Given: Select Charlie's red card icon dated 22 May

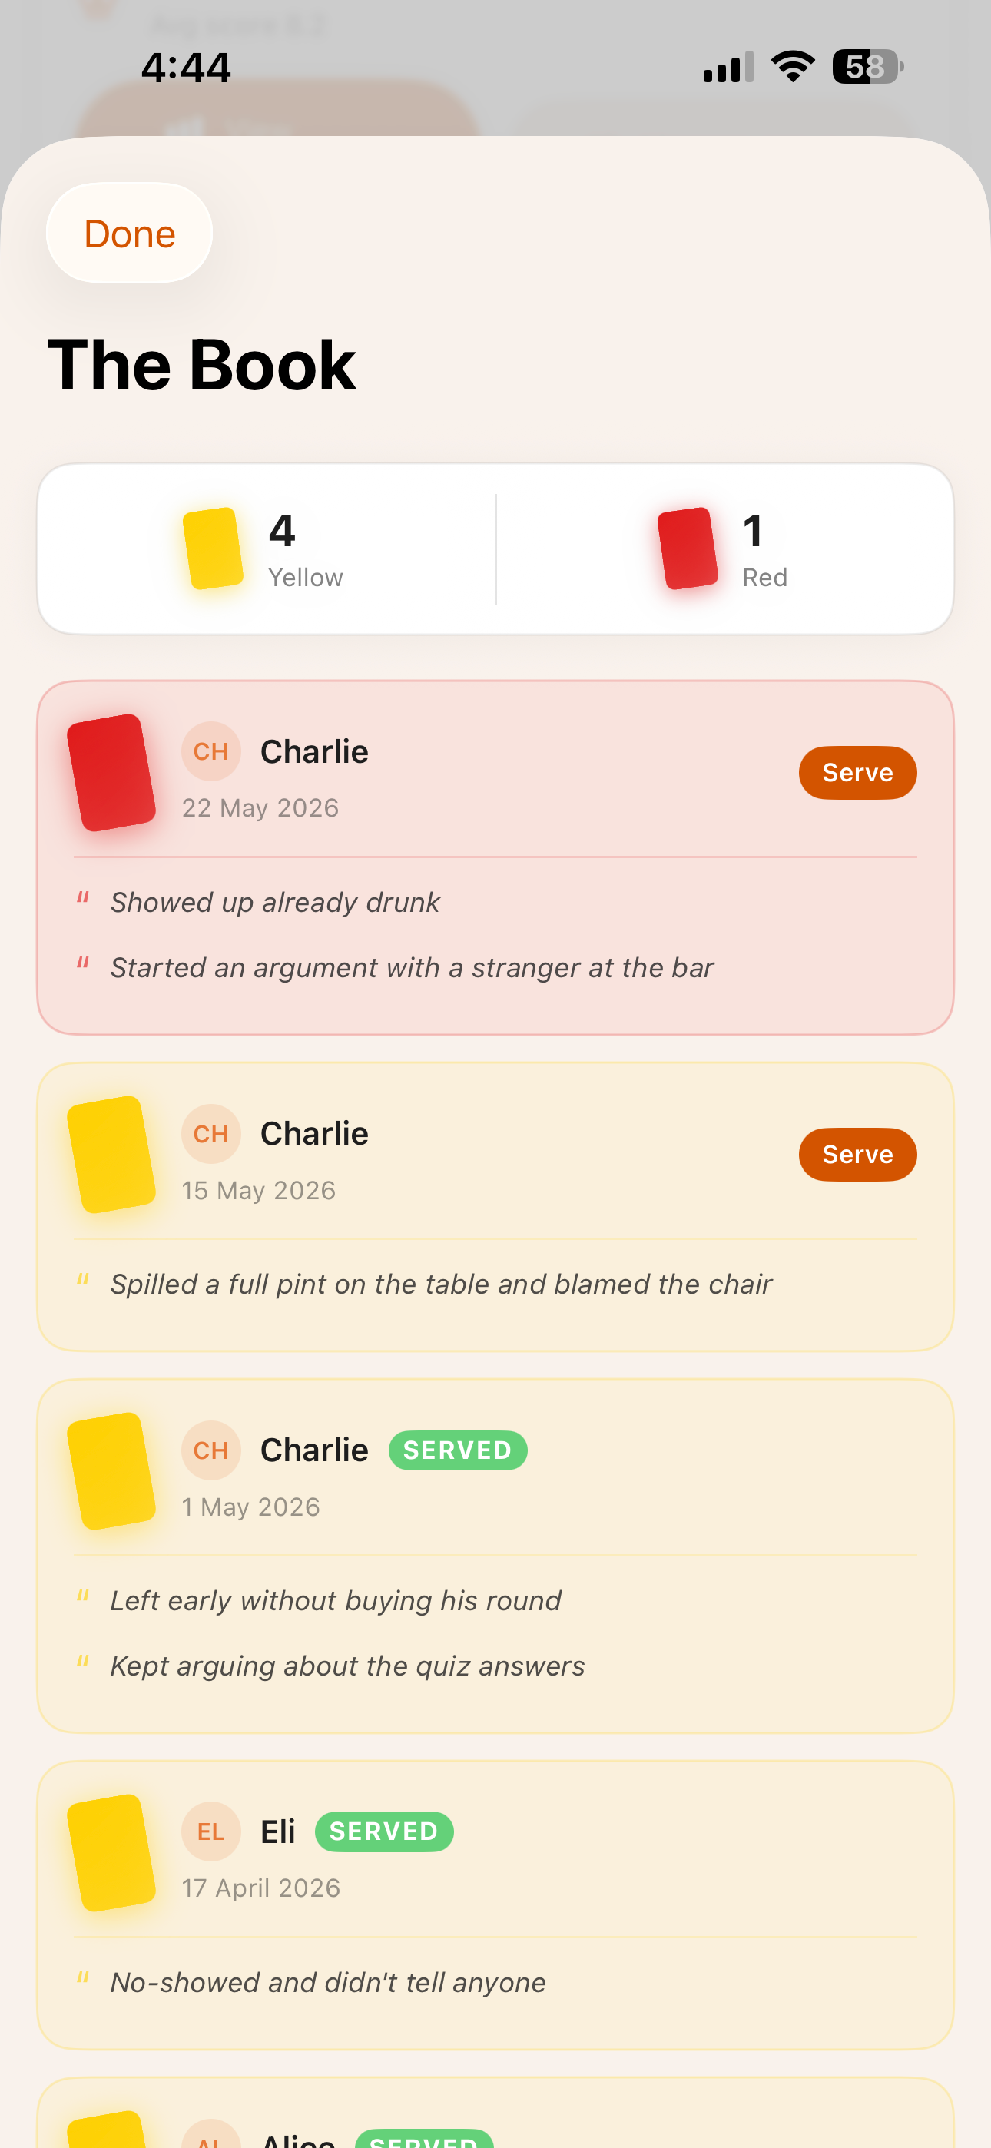Looking at the screenshot, I should (111, 773).
